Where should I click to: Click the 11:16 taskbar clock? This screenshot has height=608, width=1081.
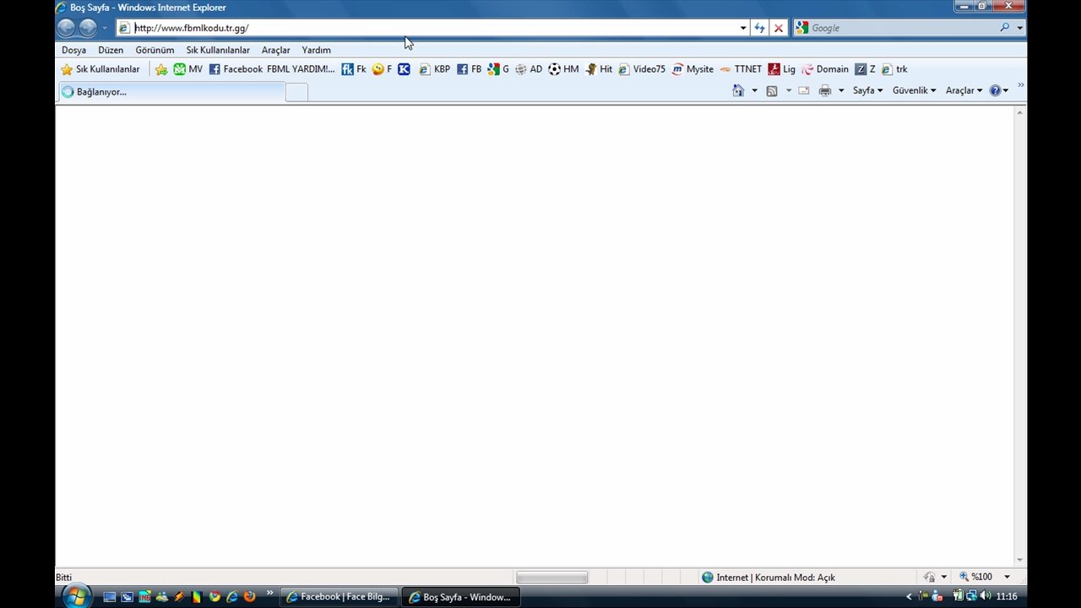1007,596
